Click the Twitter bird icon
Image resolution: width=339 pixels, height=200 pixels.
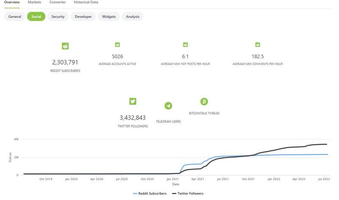coord(133,101)
